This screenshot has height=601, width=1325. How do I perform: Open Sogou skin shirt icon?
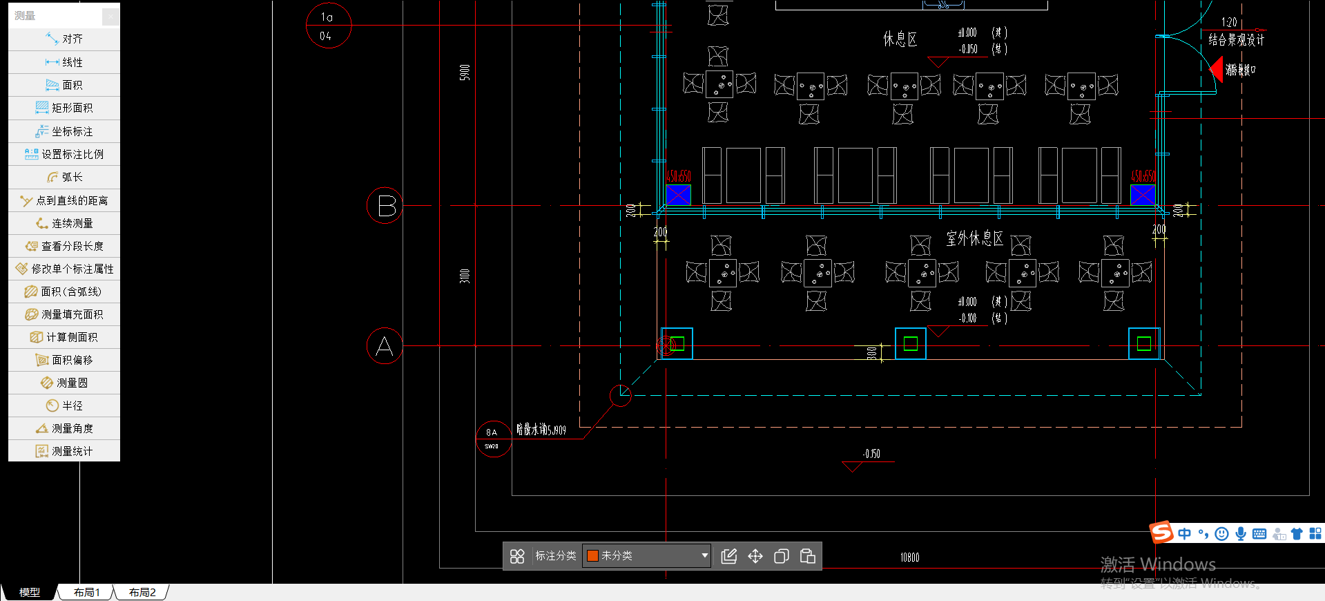[x=1297, y=533]
